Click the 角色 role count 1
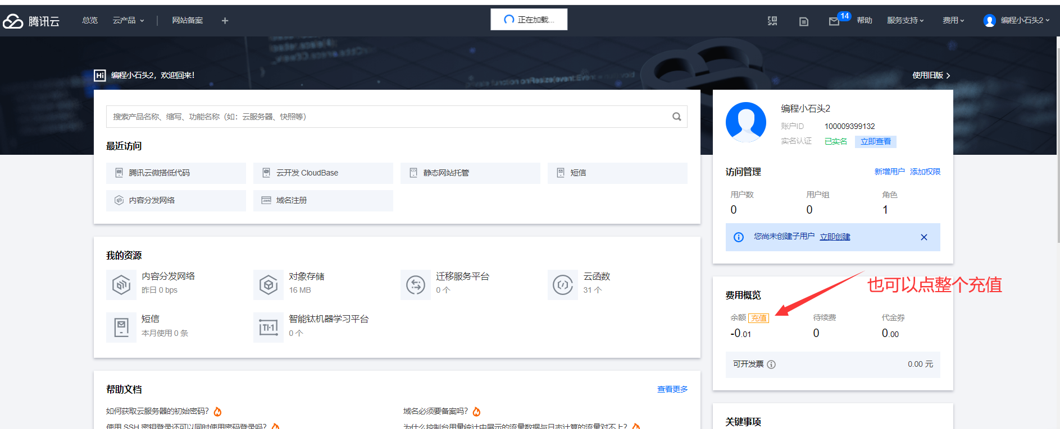 point(885,210)
